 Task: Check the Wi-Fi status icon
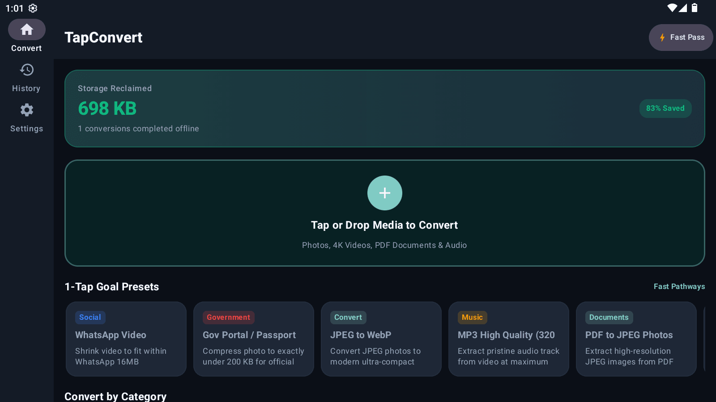pos(672,8)
